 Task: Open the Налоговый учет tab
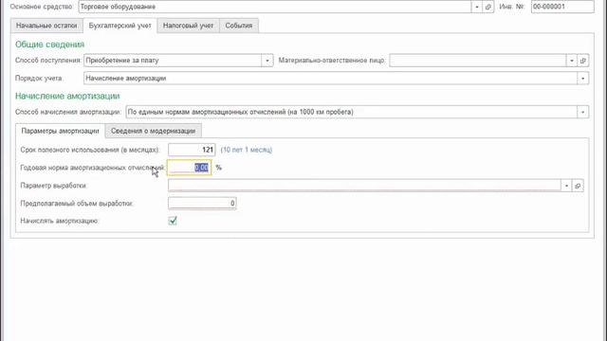coord(188,26)
